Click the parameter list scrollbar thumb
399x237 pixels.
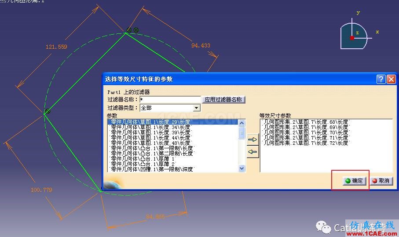click(x=242, y=133)
